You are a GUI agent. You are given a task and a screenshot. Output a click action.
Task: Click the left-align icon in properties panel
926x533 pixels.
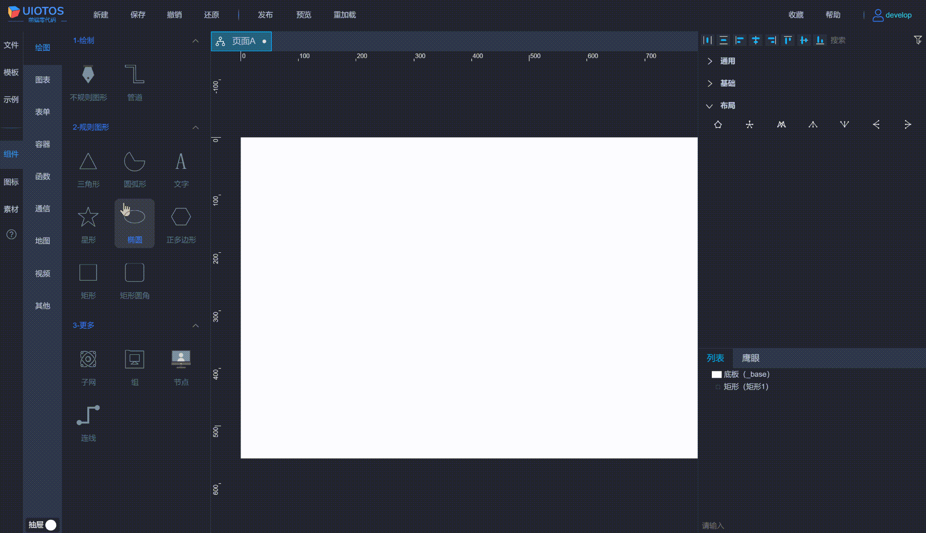pos(740,40)
